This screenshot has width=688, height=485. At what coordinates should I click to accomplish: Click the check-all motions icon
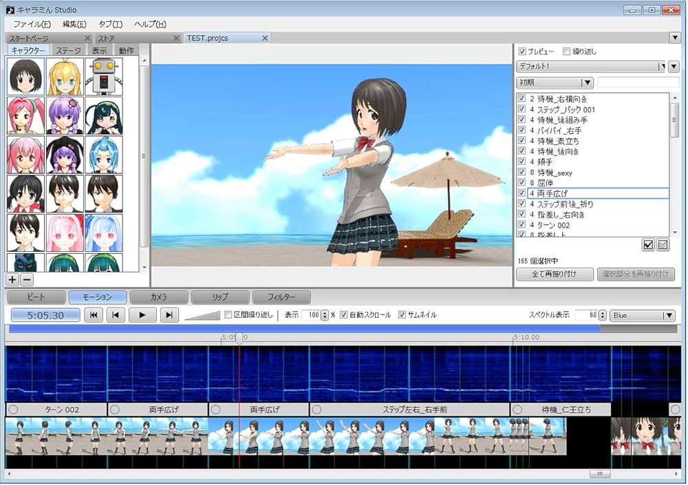pyautogui.click(x=647, y=244)
